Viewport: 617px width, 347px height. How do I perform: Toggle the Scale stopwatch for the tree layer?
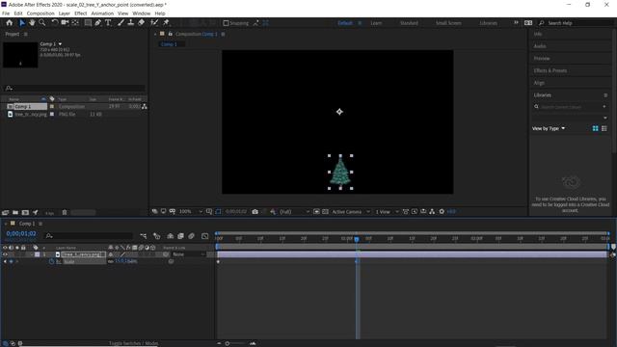pyautogui.click(x=51, y=261)
